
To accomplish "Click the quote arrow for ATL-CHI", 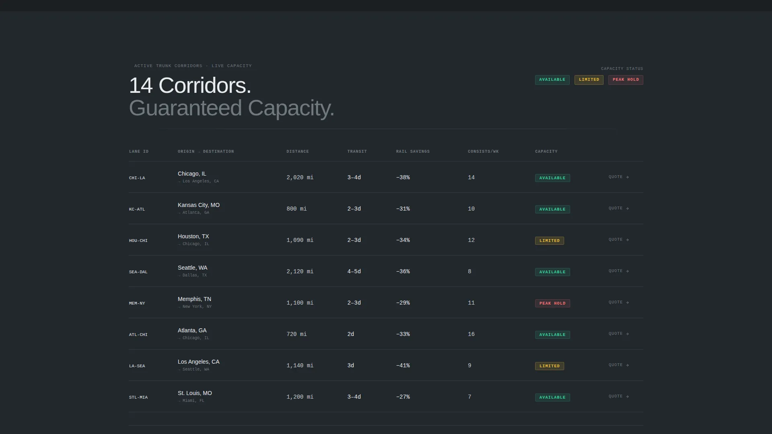I will coord(618,334).
